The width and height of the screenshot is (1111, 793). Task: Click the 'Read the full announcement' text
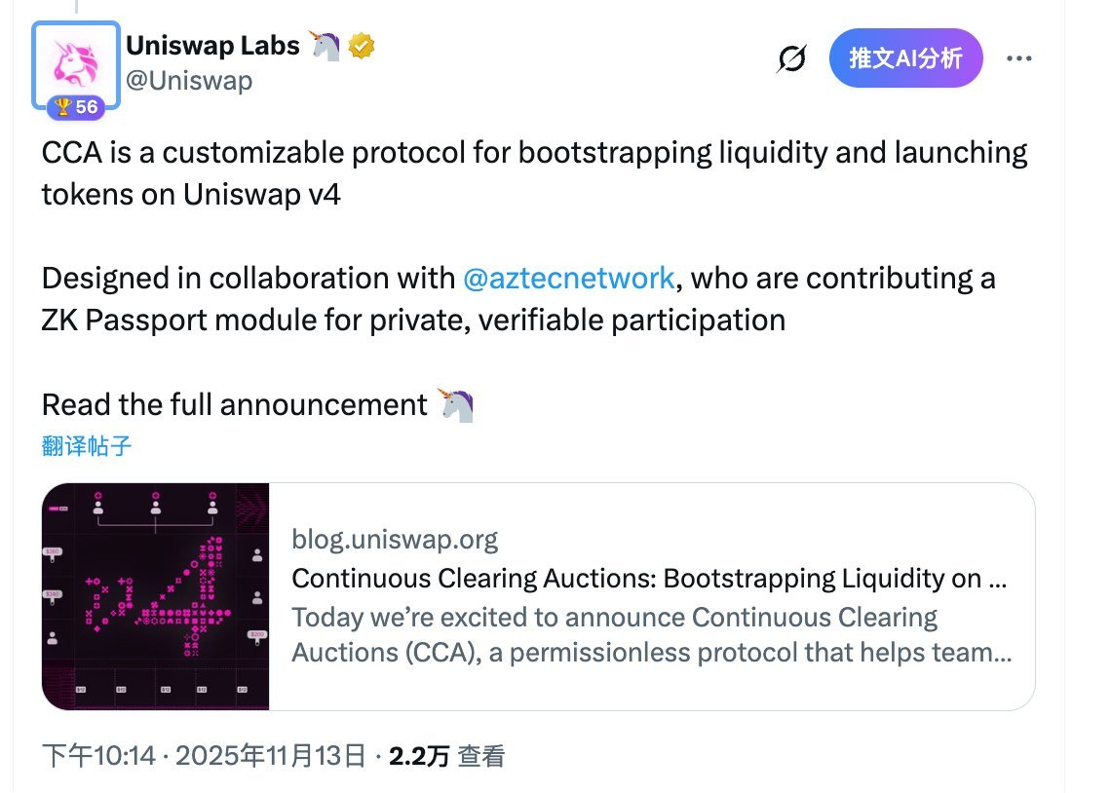click(235, 404)
